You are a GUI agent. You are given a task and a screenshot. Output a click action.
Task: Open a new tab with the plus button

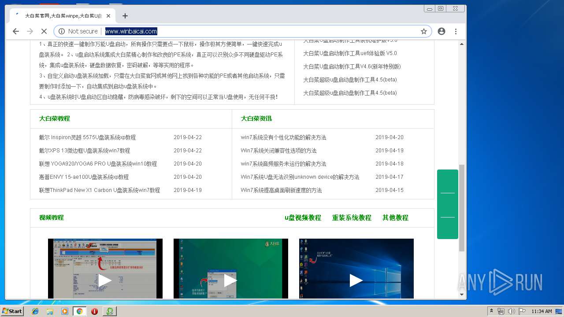pyautogui.click(x=125, y=16)
